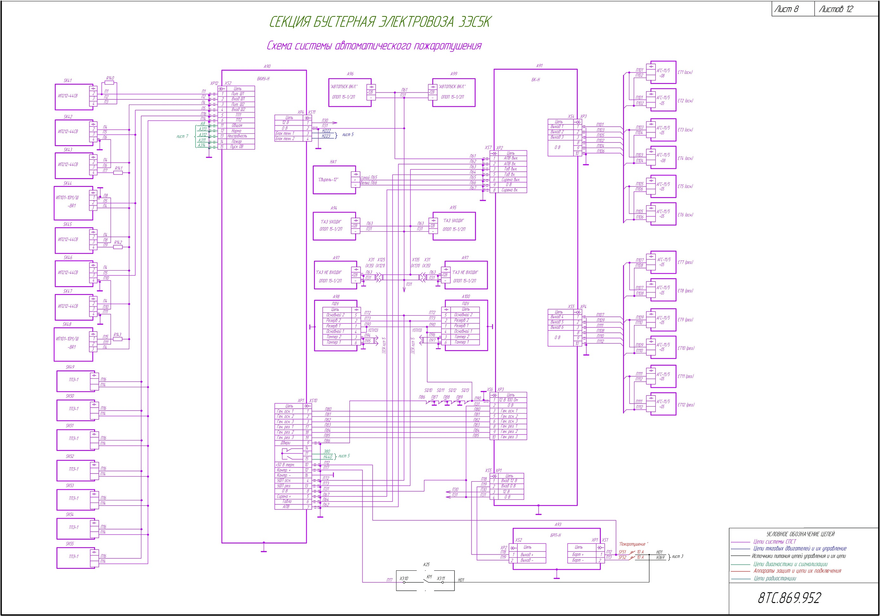Click the SK44 sensor designator
Viewport: 880px width, 616px height.
(67, 183)
